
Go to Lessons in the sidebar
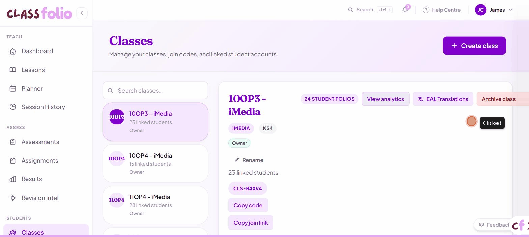click(x=46, y=70)
